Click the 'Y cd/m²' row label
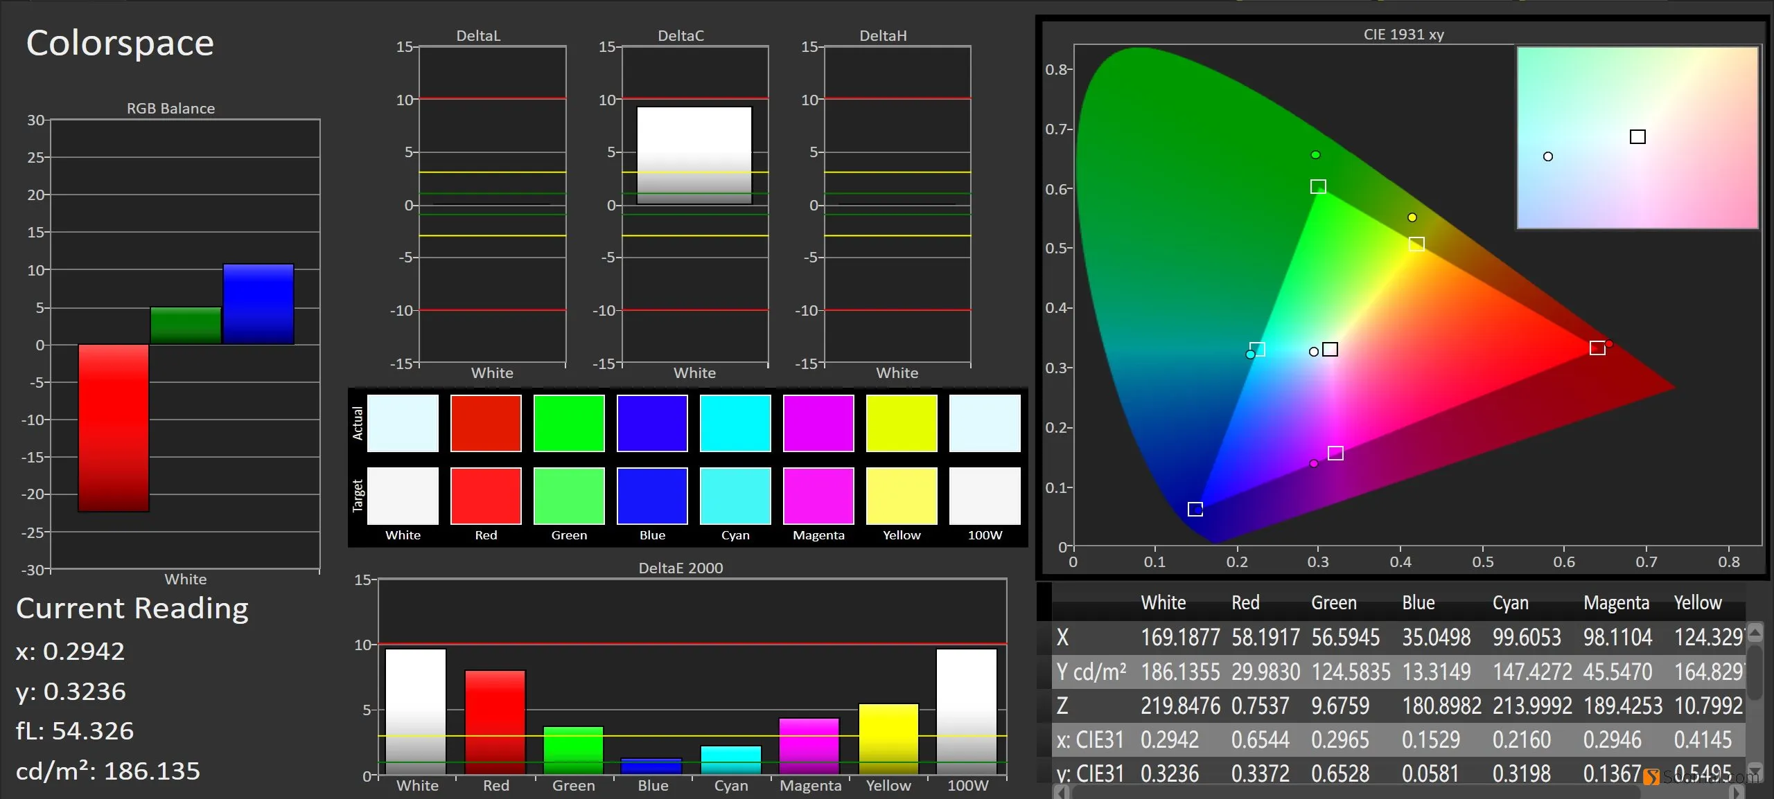 pos(1091,672)
